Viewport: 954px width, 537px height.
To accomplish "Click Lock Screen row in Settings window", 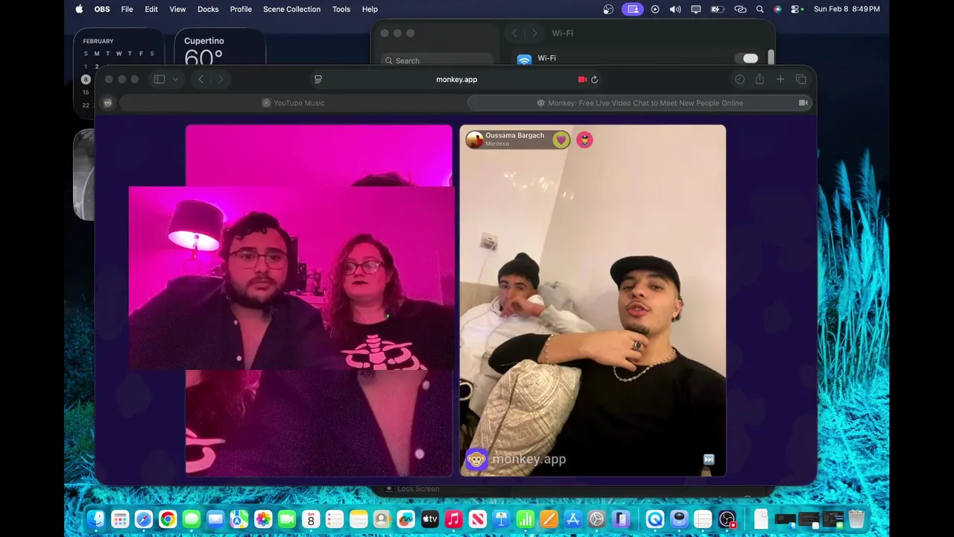I will (x=418, y=489).
